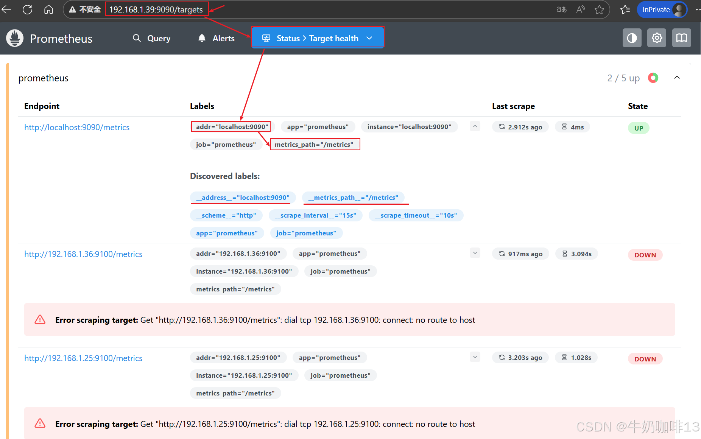Image resolution: width=701 pixels, height=439 pixels.
Task: Click __scheme__="http" discovered label
Action: click(226, 215)
